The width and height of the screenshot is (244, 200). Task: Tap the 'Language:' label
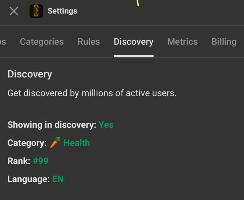click(x=28, y=179)
